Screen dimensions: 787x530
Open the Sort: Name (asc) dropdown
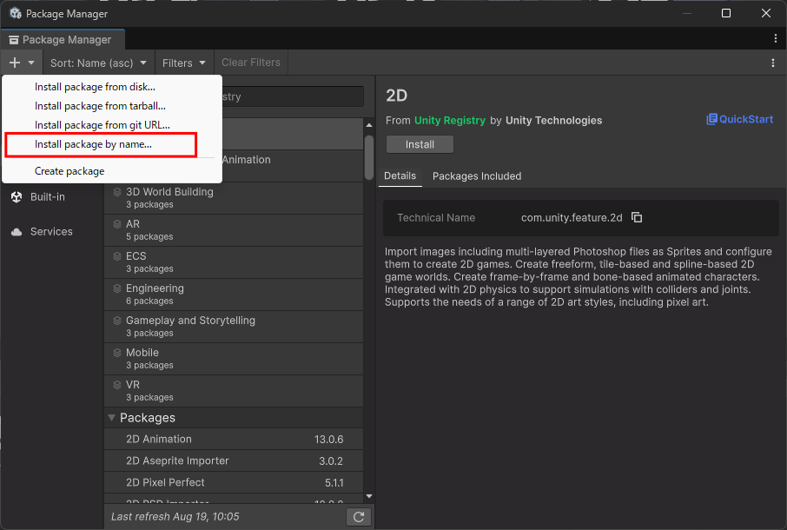[99, 63]
